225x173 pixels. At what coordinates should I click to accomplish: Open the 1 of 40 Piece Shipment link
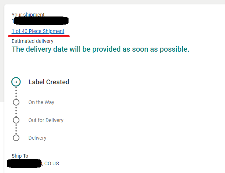tap(38, 31)
